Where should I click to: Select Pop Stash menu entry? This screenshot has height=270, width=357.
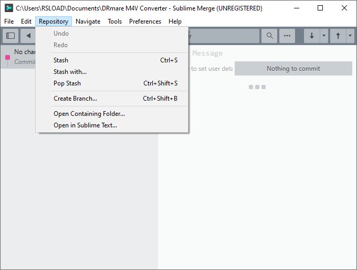(112, 83)
